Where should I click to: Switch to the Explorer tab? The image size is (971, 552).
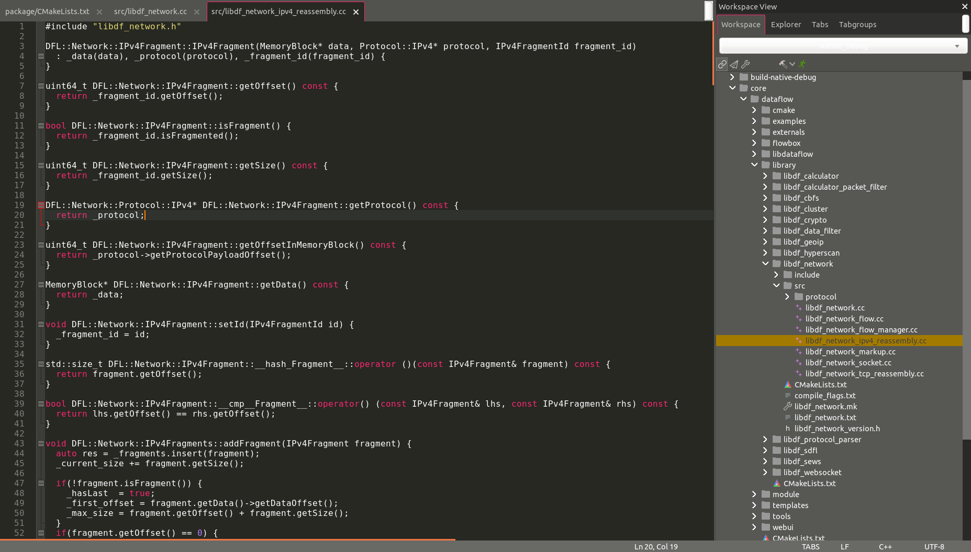tap(786, 24)
